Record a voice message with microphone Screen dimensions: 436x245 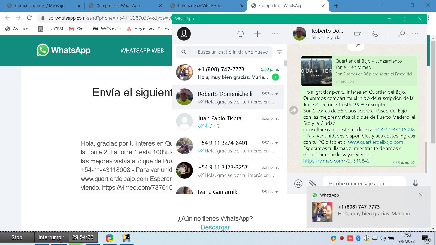pos(415,183)
